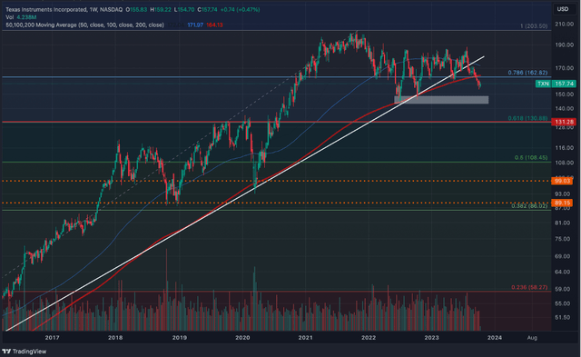Click the 64.00 price axis label
Viewport: 581px width, 357px height.
point(562,273)
